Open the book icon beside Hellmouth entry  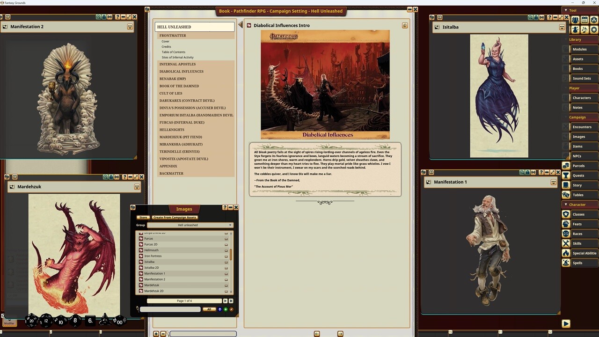coord(226,249)
